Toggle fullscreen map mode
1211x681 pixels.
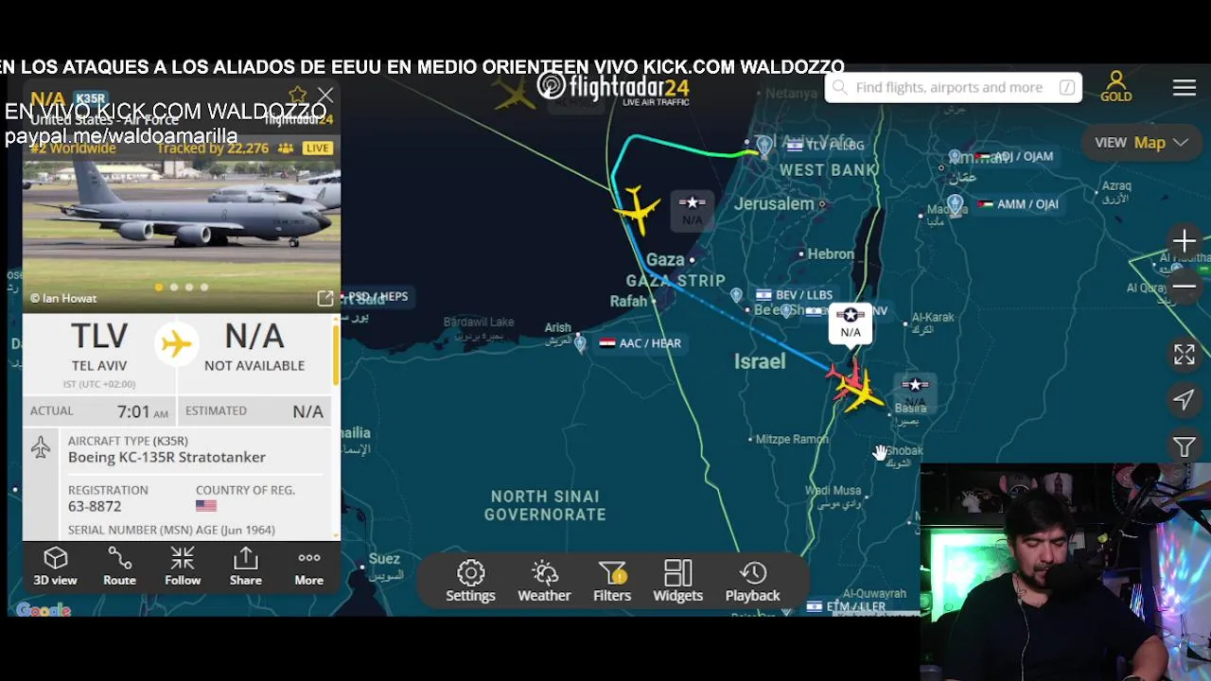(1184, 355)
